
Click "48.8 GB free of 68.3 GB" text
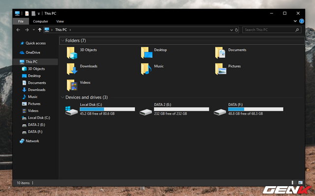[246, 113]
